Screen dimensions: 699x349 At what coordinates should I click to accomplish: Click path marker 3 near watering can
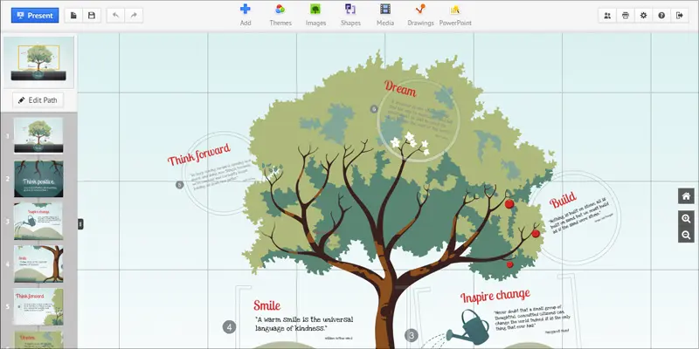pos(412,336)
